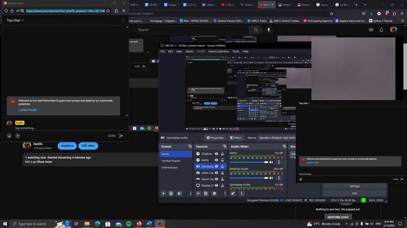Expand the Top chat dropdown in popout

pyautogui.click(x=15, y=20)
